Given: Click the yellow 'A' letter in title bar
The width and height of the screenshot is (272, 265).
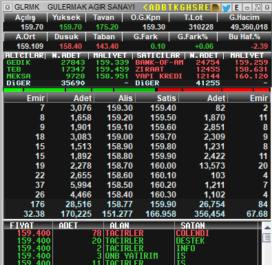Looking at the screenshot, I should 151,8.
